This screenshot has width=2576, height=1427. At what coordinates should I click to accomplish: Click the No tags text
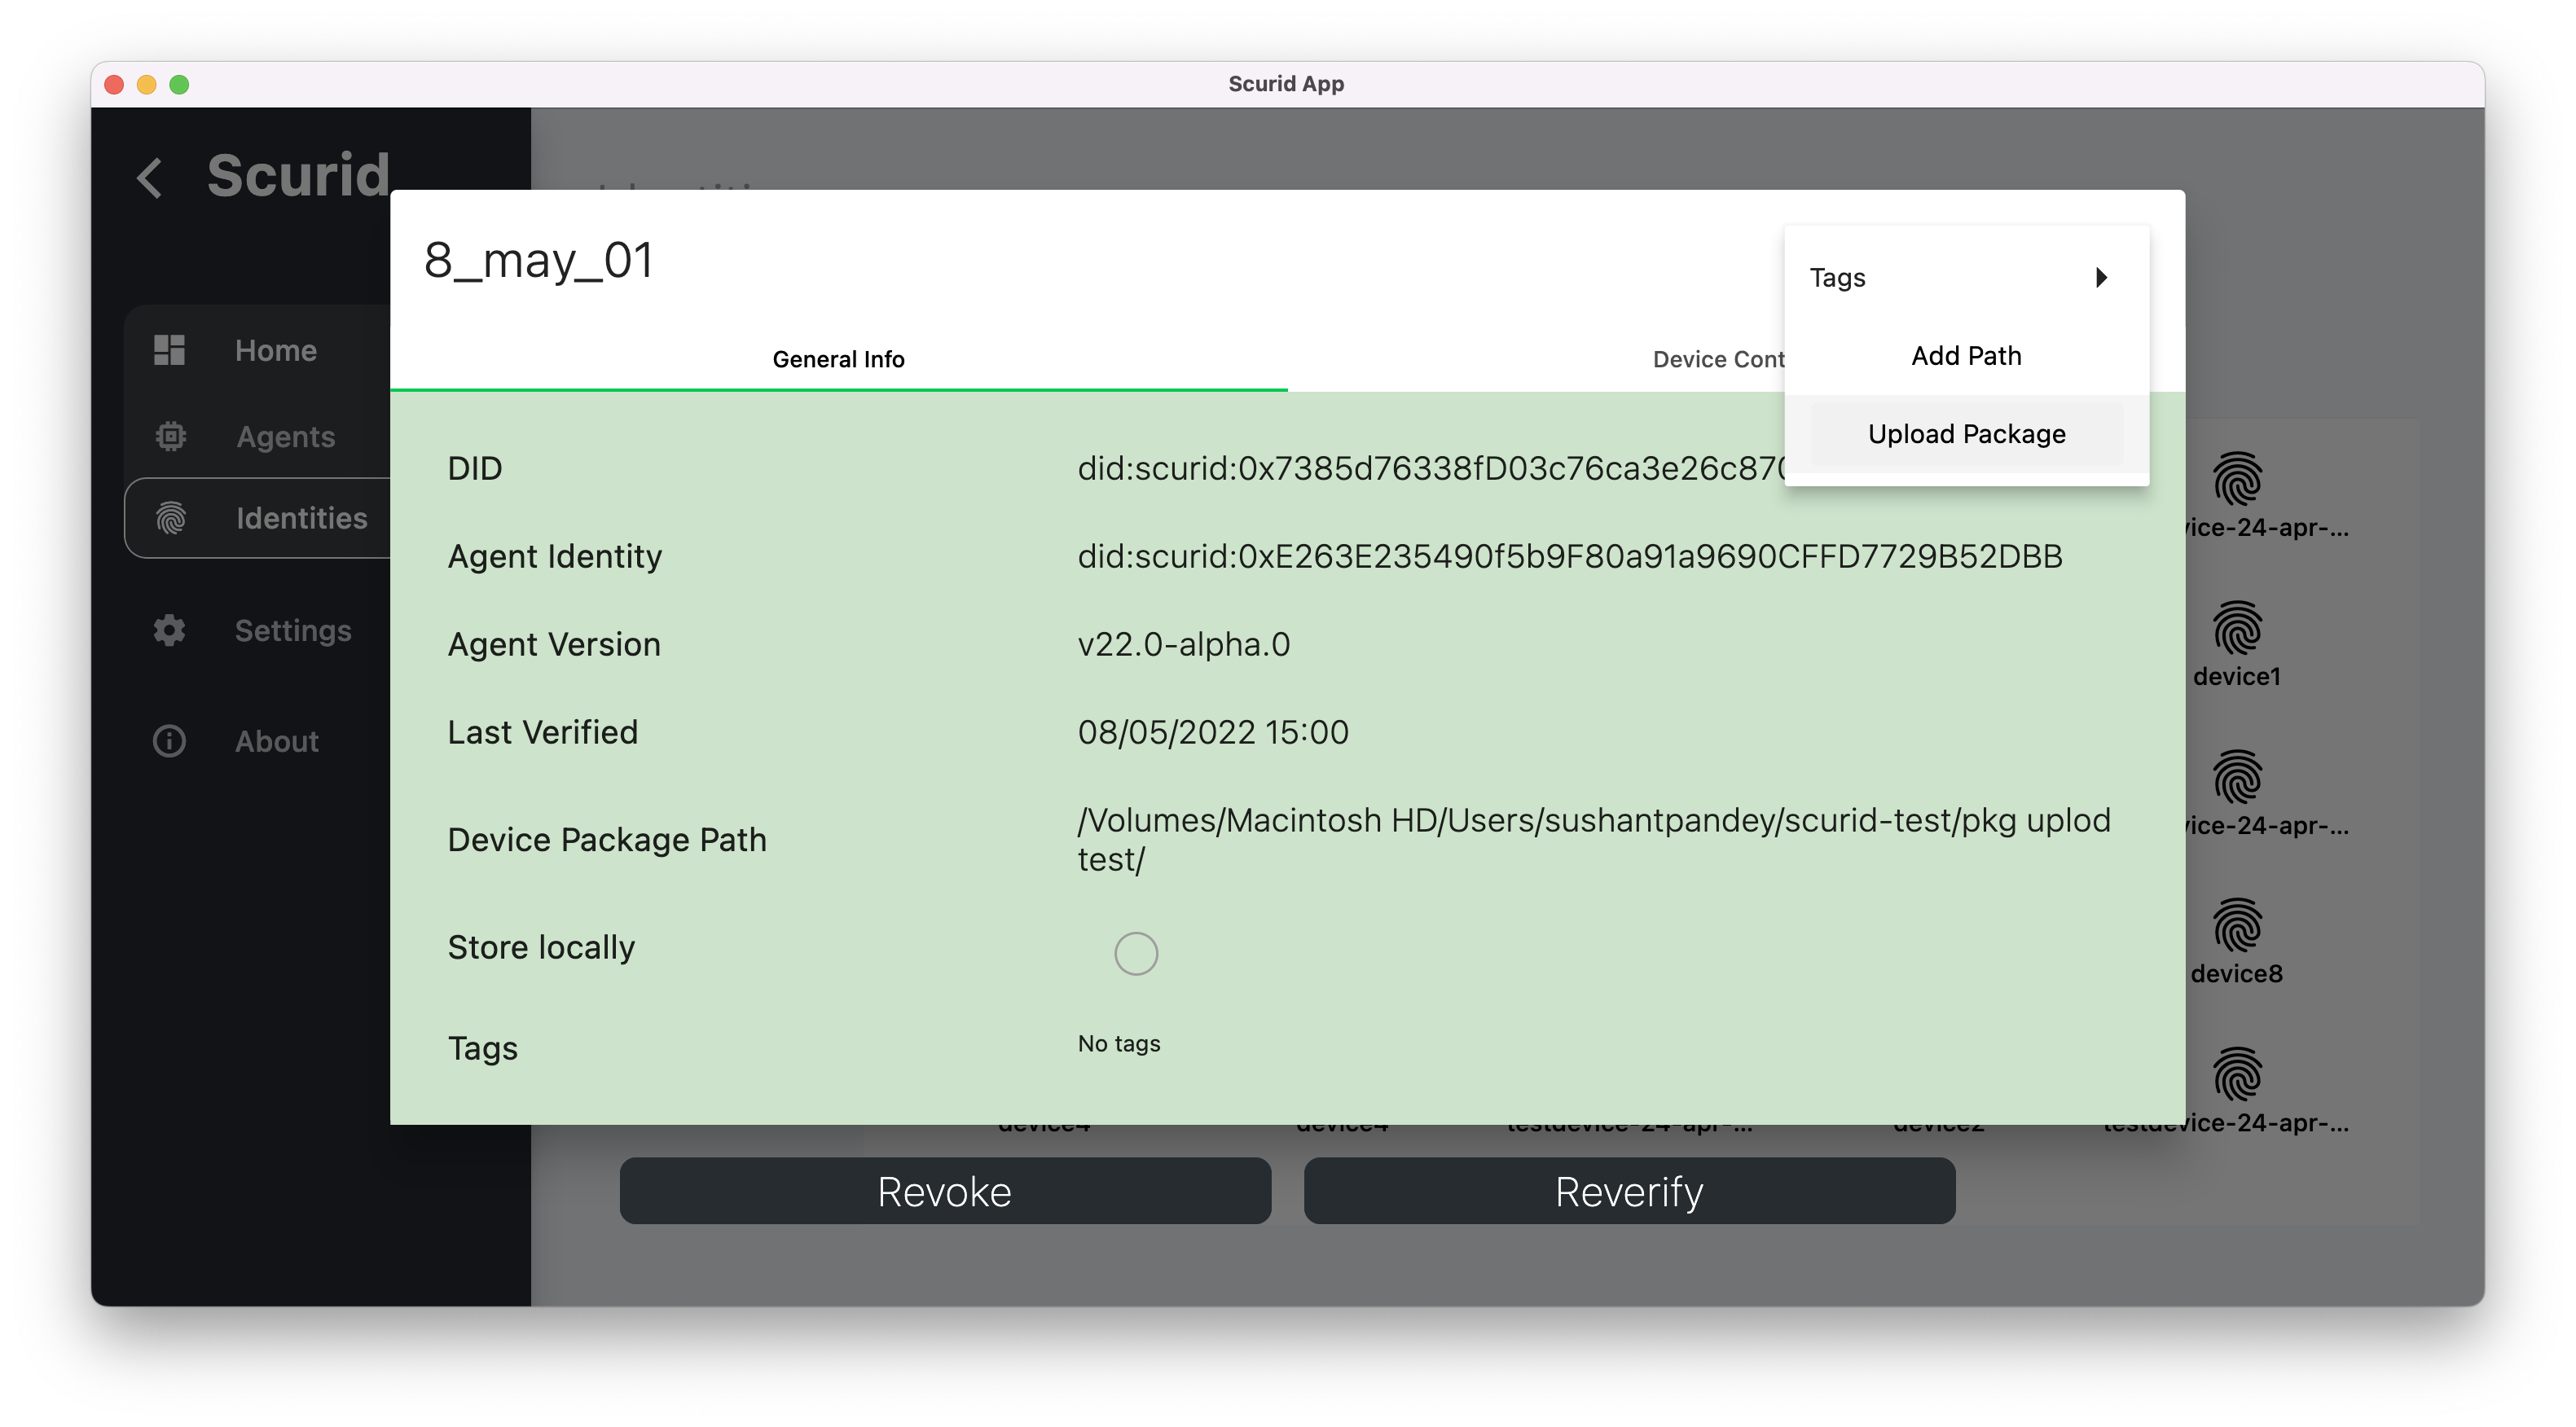click(1119, 1043)
